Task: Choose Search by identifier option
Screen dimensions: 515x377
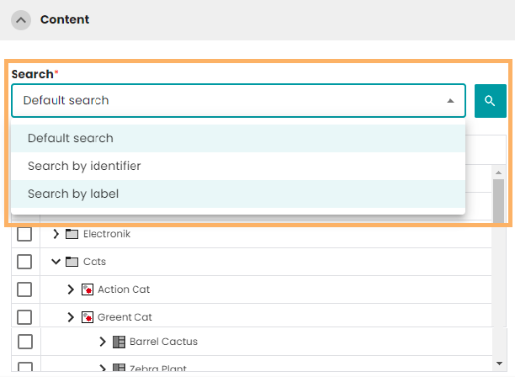Action: point(84,166)
